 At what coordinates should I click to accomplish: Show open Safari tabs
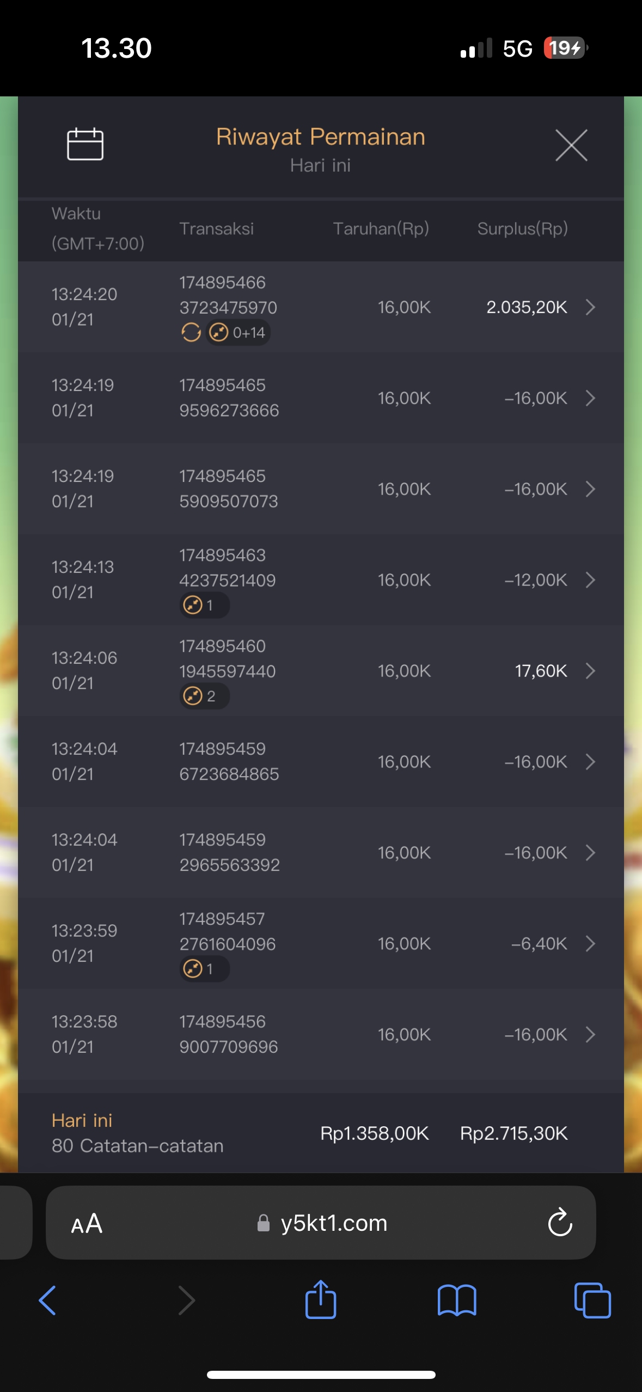(592, 1300)
